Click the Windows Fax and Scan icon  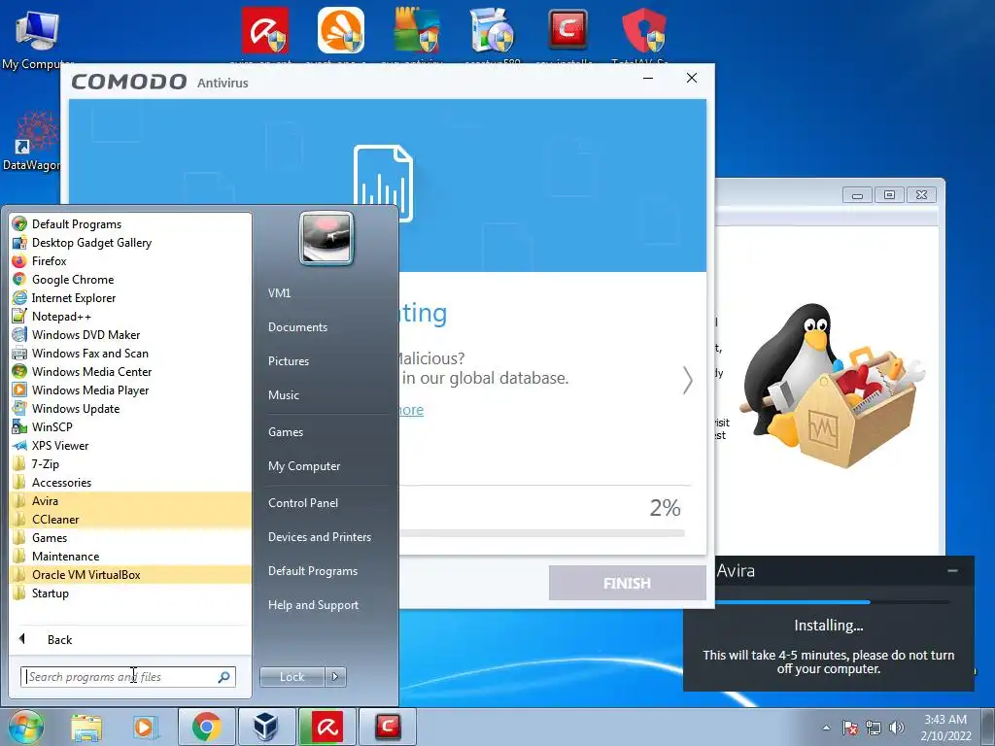(x=19, y=353)
